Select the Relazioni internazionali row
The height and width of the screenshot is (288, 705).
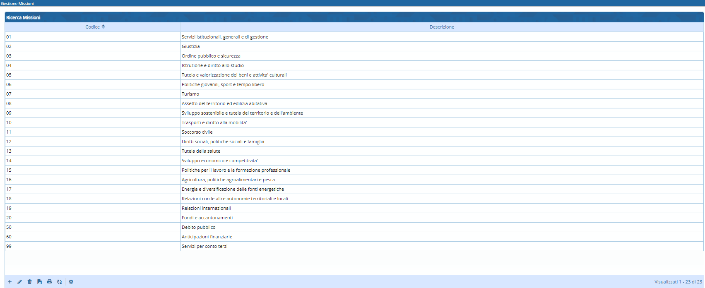tap(206, 208)
